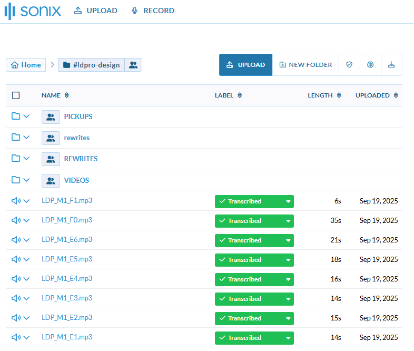Sort by NAME column
Viewport: 414px width, 351px height.
[x=55, y=95]
